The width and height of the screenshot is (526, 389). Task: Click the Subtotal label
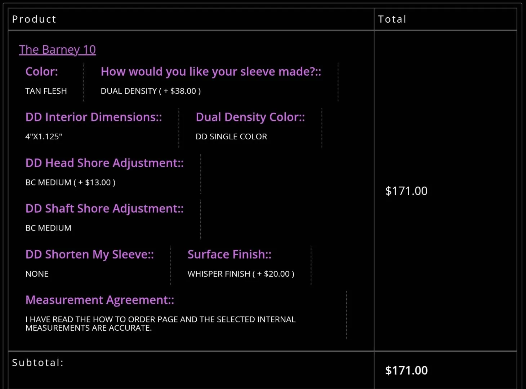tap(38, 363)
